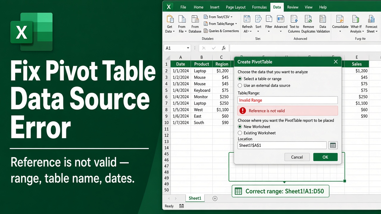Click the From Database icon
The height and width of the screenshot is (214, 381).
(195, 19)
